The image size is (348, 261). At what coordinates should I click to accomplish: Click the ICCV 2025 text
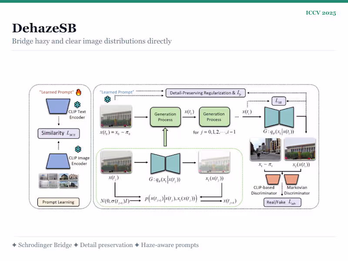[321, 13]
